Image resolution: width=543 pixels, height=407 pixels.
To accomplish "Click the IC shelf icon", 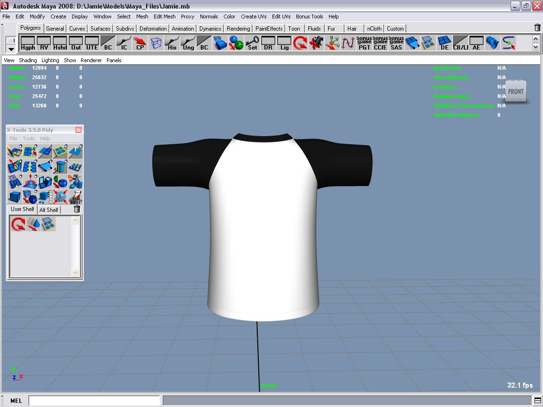I will tap(124, 43).
